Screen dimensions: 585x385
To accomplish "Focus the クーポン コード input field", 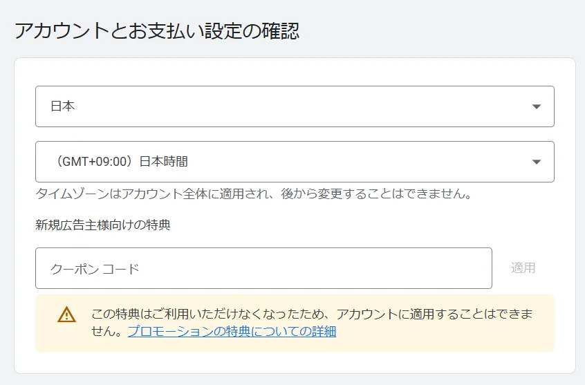I will click(x=263, y=268).
